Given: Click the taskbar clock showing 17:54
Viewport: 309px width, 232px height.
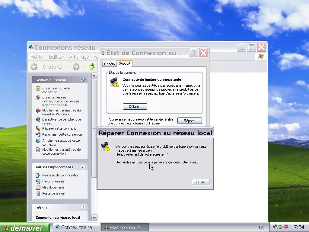Looking at the screenshot, I should pyautogui.click(x=298, y=227).
